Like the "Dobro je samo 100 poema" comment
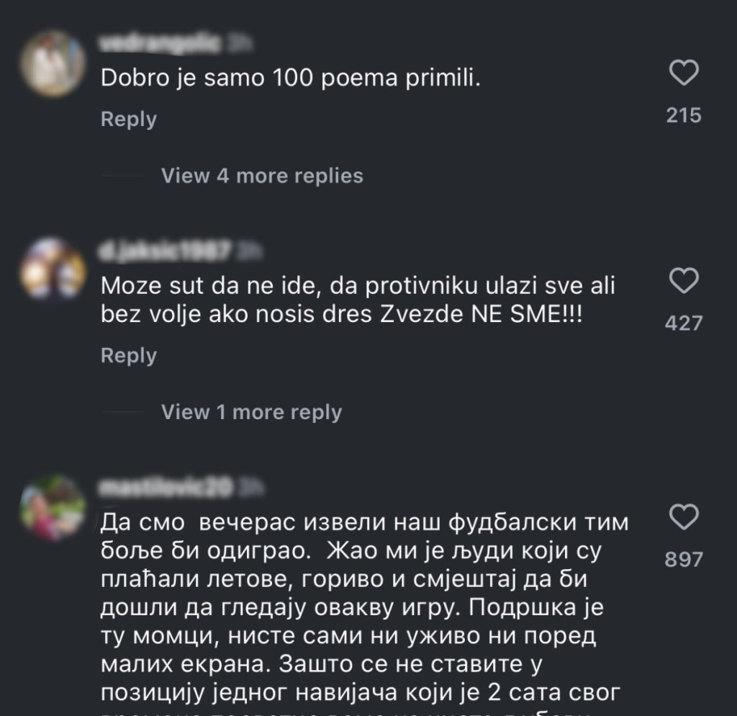737x716 pixels. click(683, 74)
